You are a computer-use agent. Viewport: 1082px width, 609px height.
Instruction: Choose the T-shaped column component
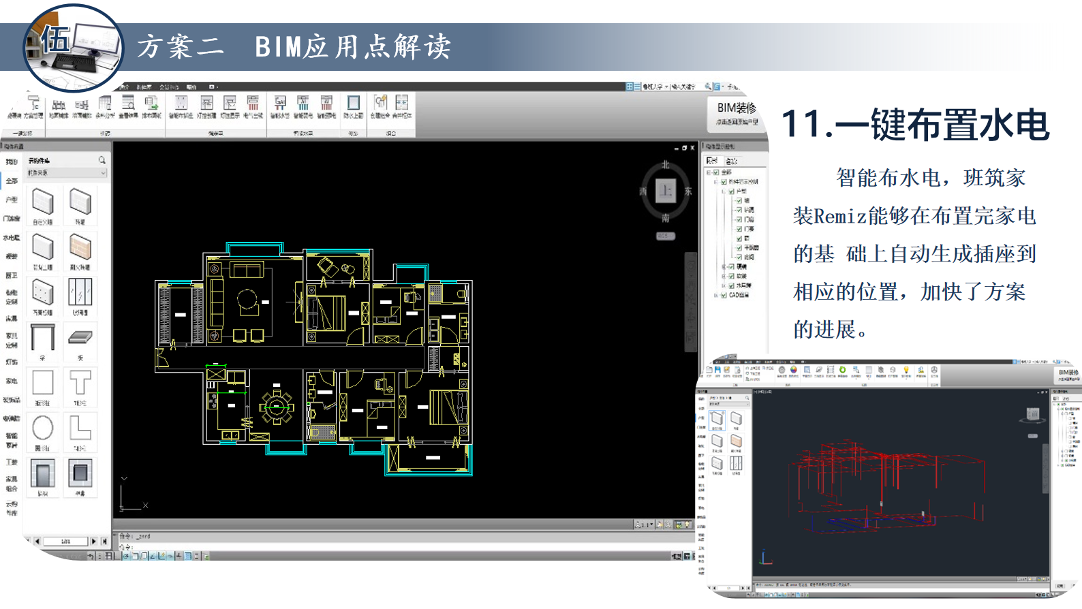pyautogui.click(x=80, y=386)
